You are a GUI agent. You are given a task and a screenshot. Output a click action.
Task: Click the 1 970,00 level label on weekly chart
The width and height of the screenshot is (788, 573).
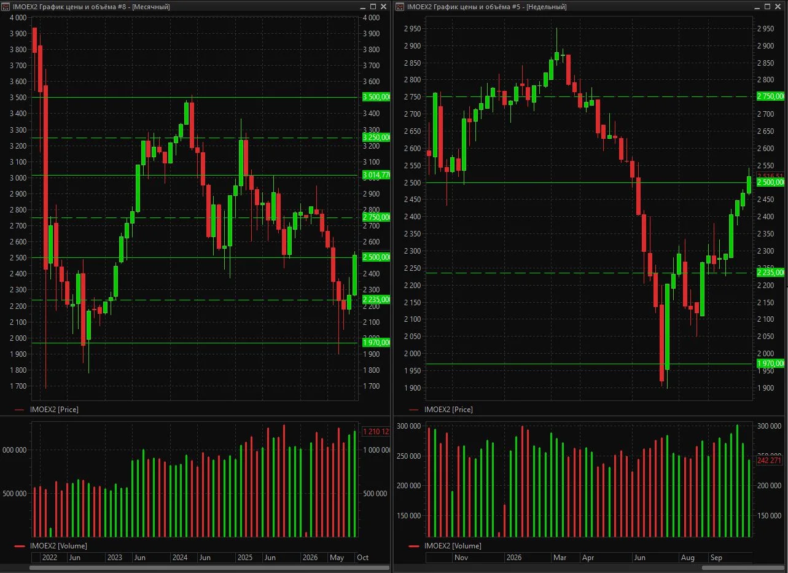[x=771, y=364]
